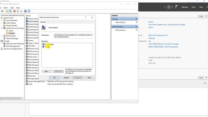Screen dimensions: 208x117
Task: Click the forward arrow toolbar icon
Action: pyautogui.click(x=2, y=11)
